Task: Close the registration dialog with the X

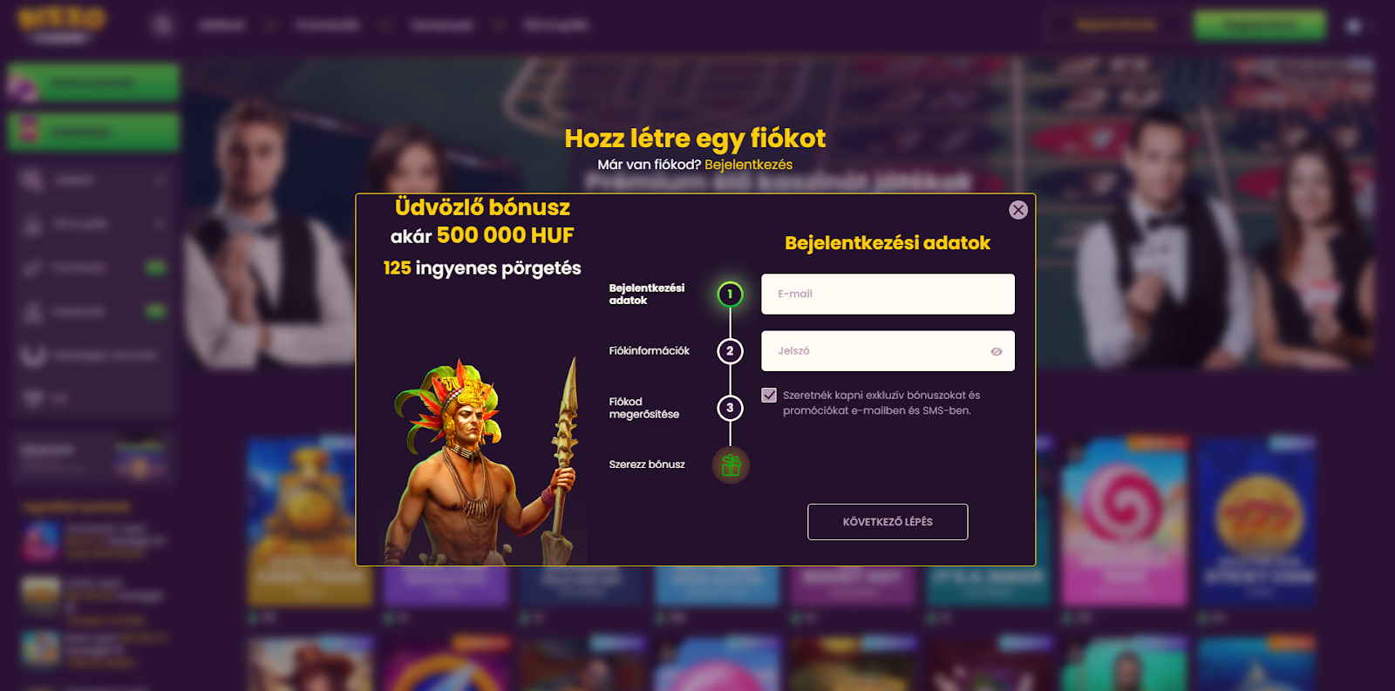Action: pyautogui.click(x=1017, y=210)
